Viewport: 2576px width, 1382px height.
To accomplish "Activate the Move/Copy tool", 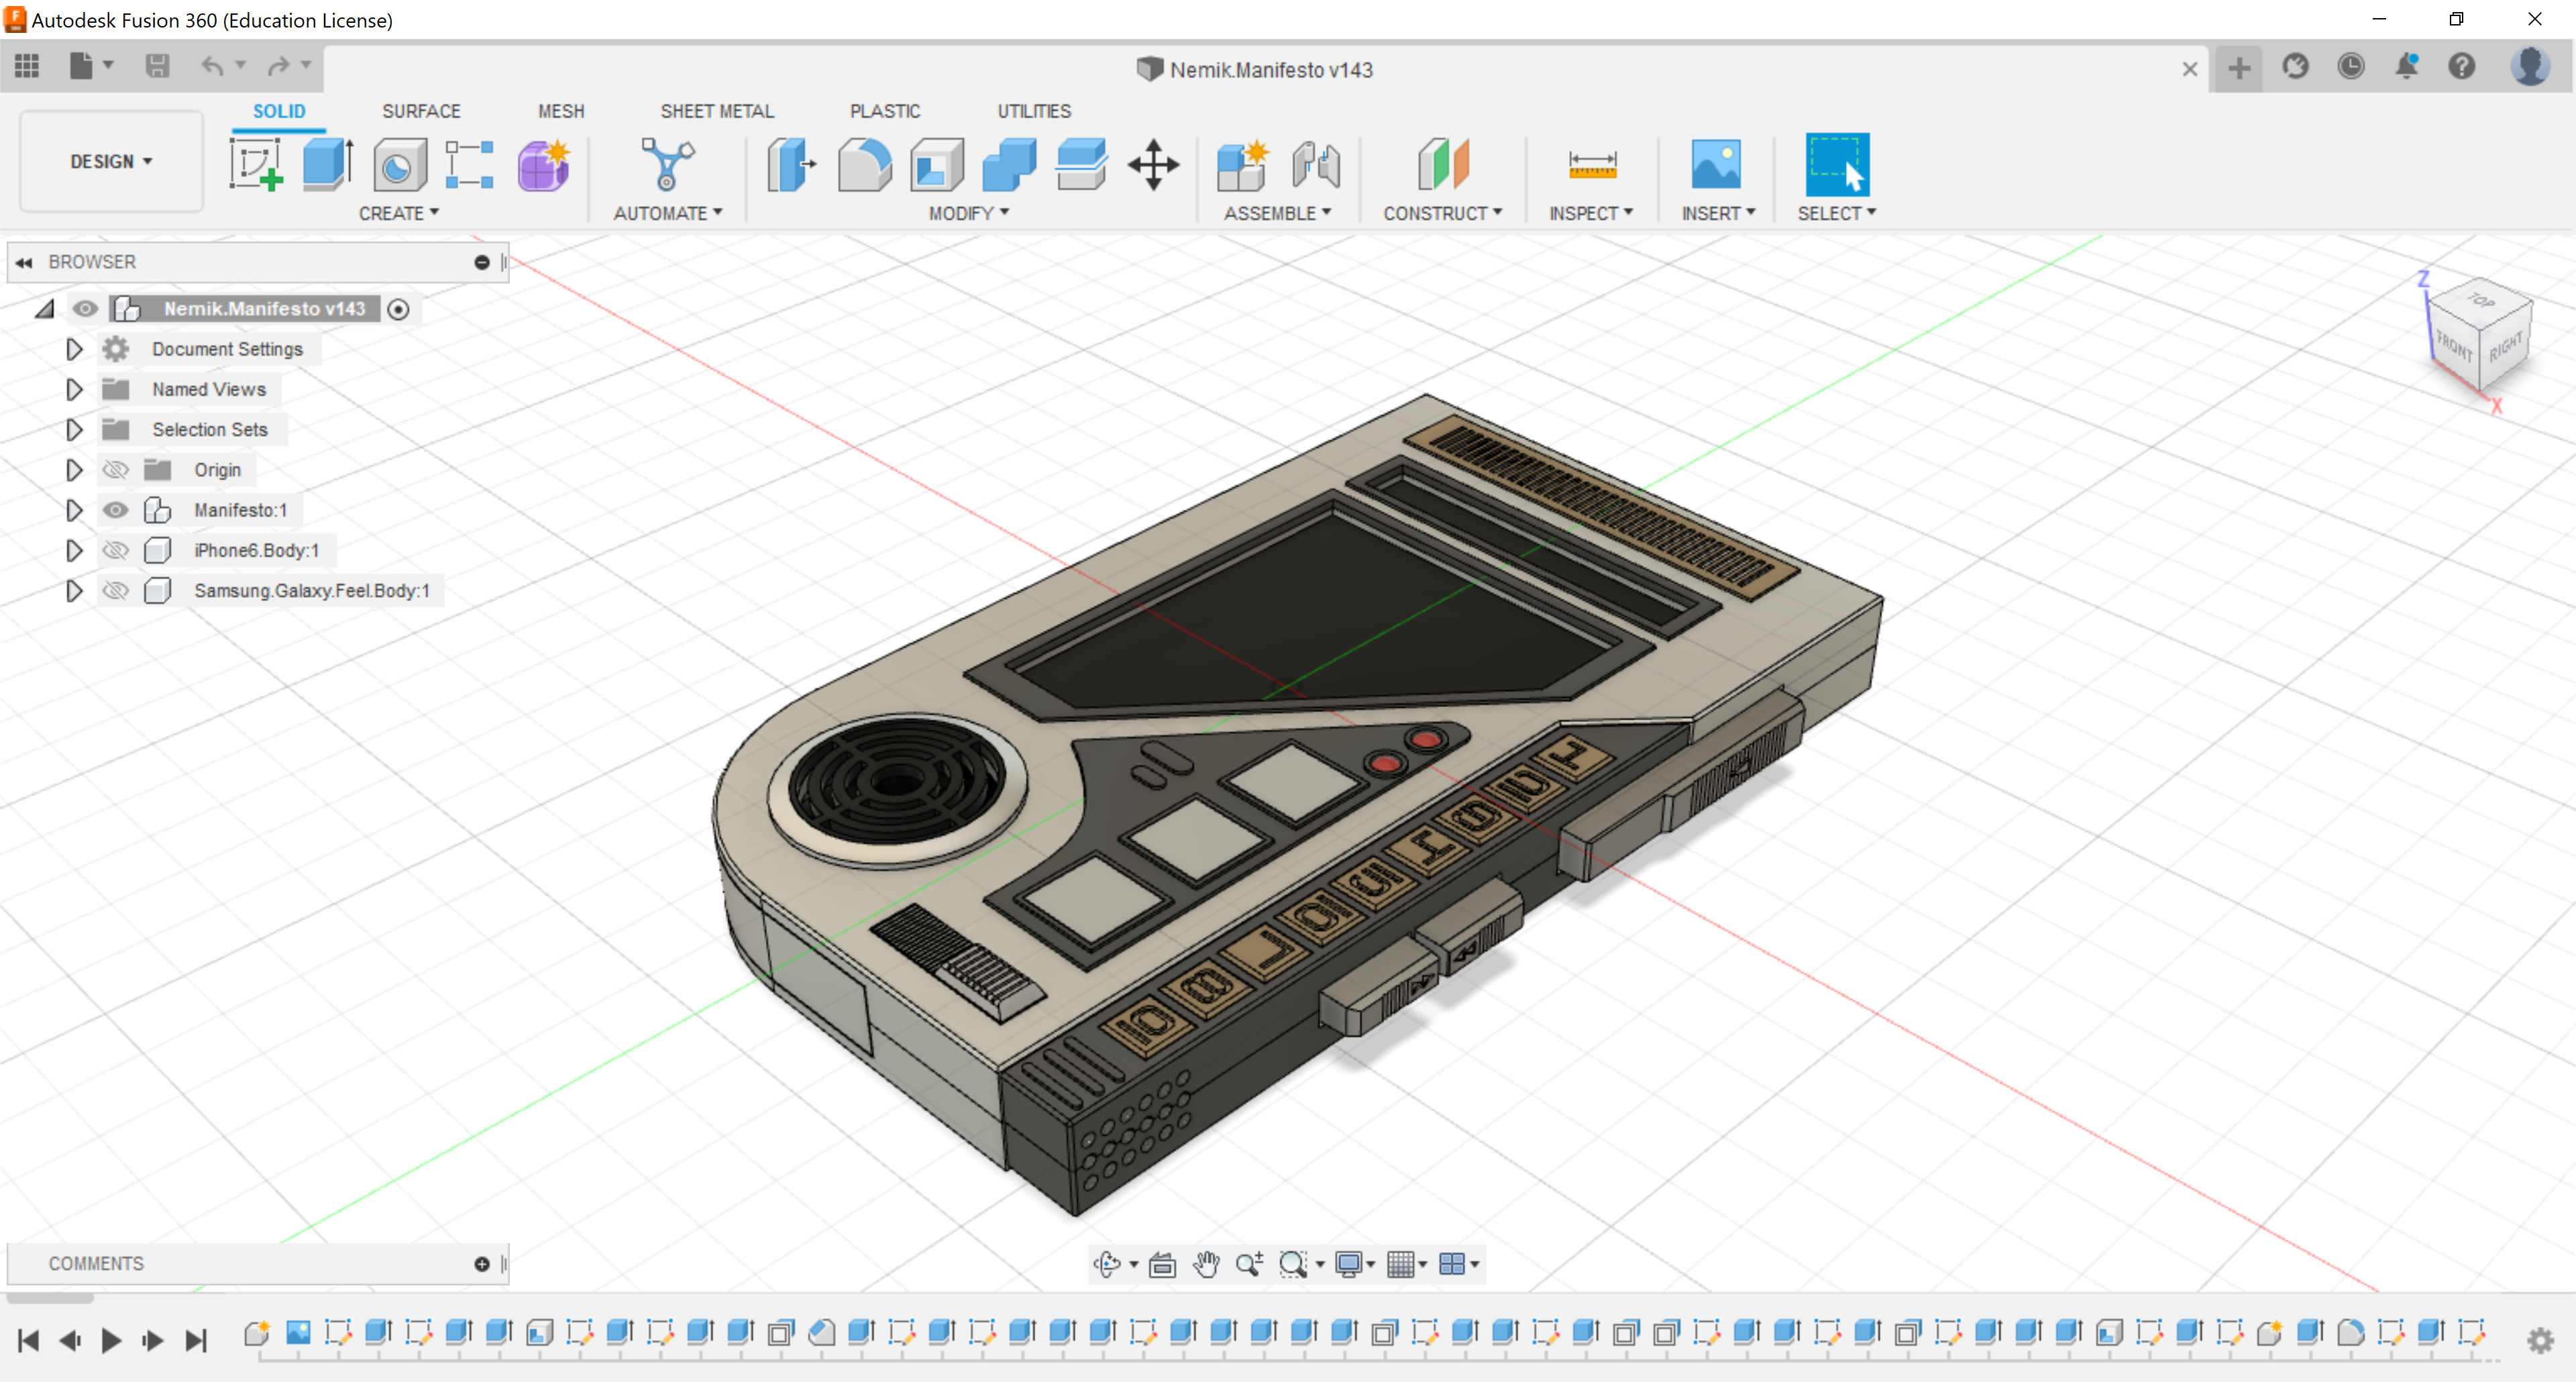I will point(1153,165).
